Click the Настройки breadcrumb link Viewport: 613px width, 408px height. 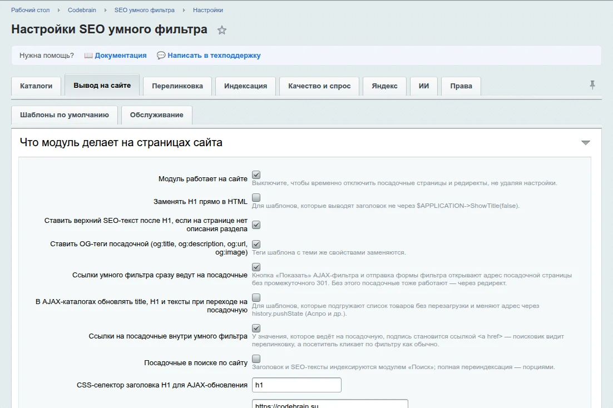208,10
